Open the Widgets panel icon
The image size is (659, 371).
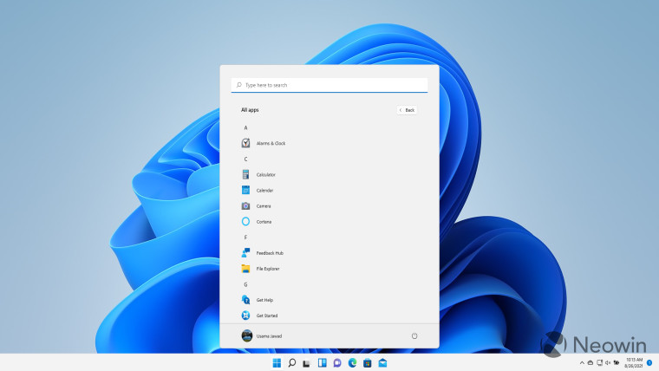322,363
